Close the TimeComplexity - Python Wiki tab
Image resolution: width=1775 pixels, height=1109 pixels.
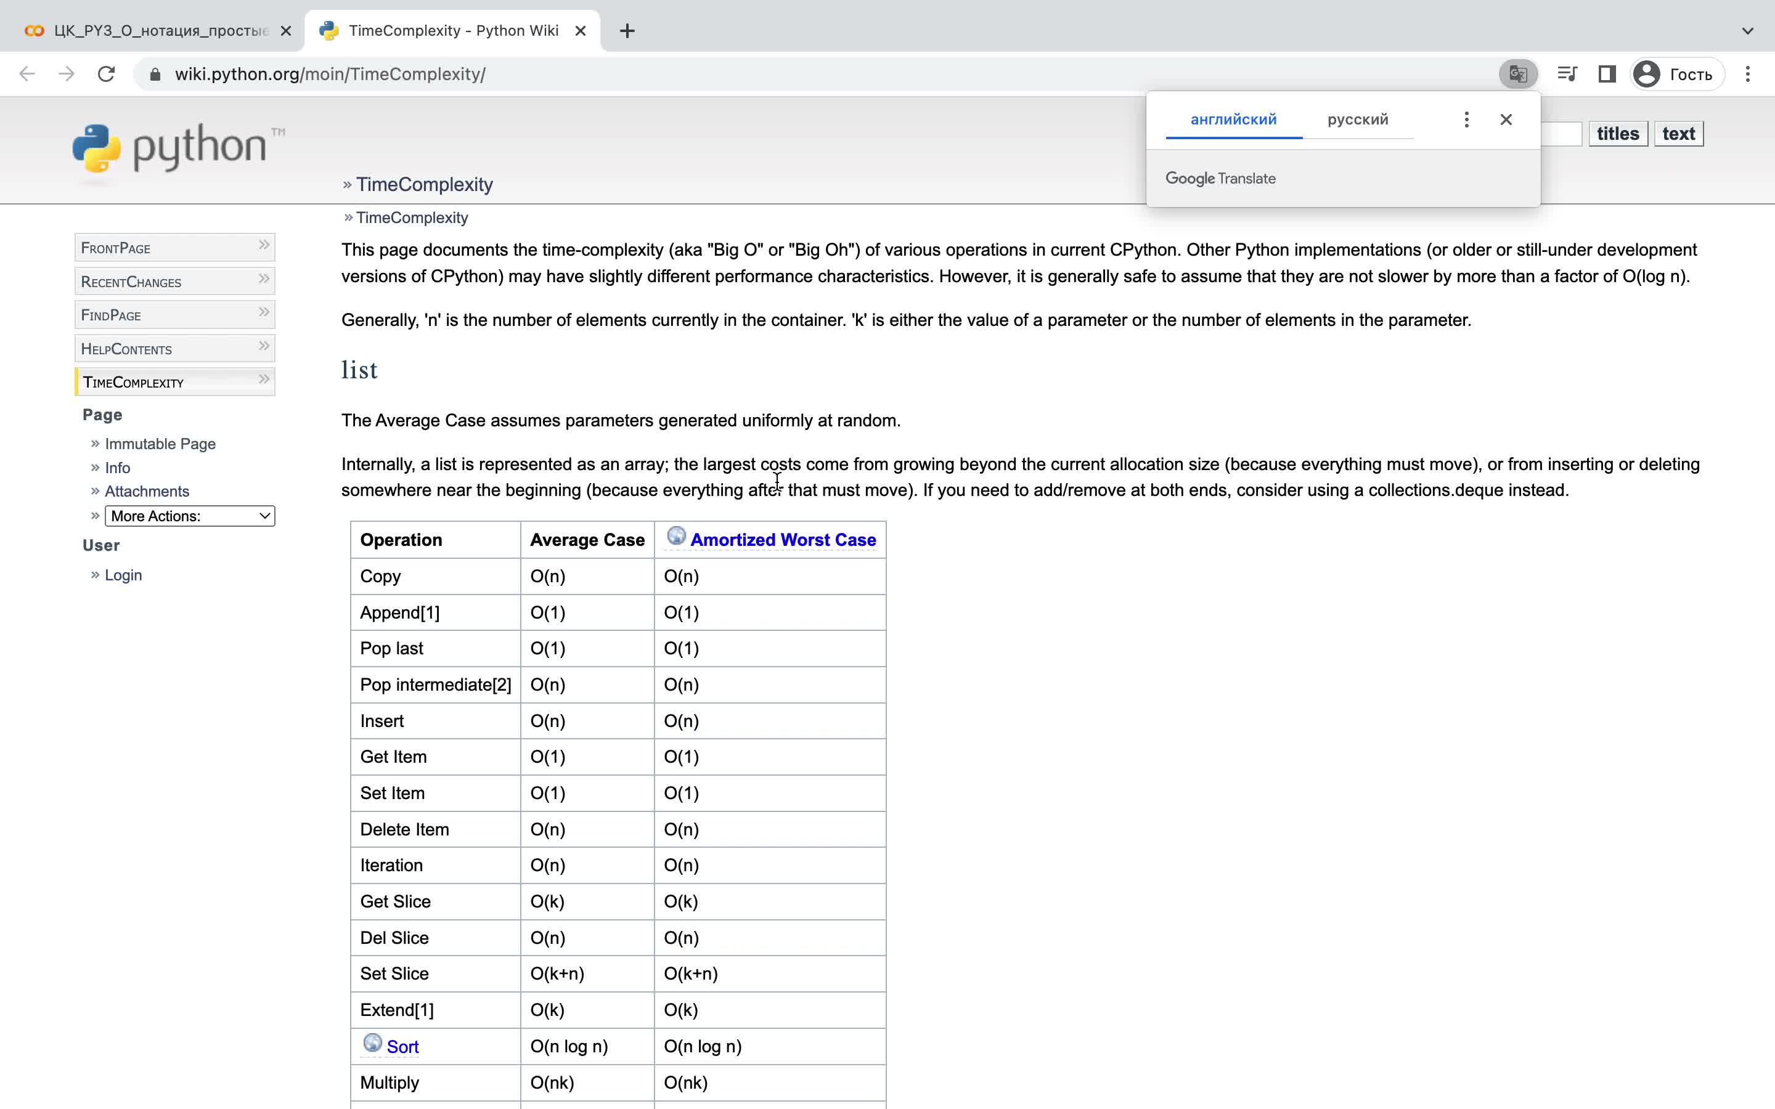(580, 31)
